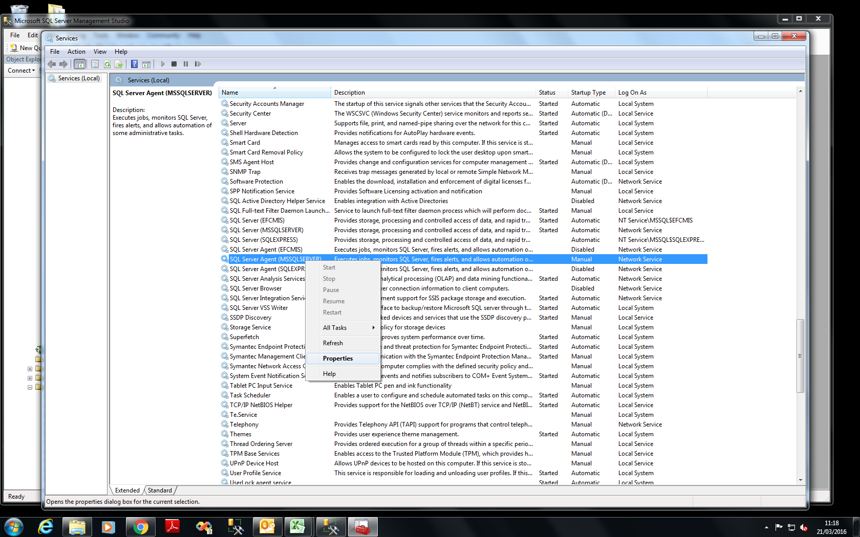
Task: Sort by the Description column header
Action: pos(434,93)
